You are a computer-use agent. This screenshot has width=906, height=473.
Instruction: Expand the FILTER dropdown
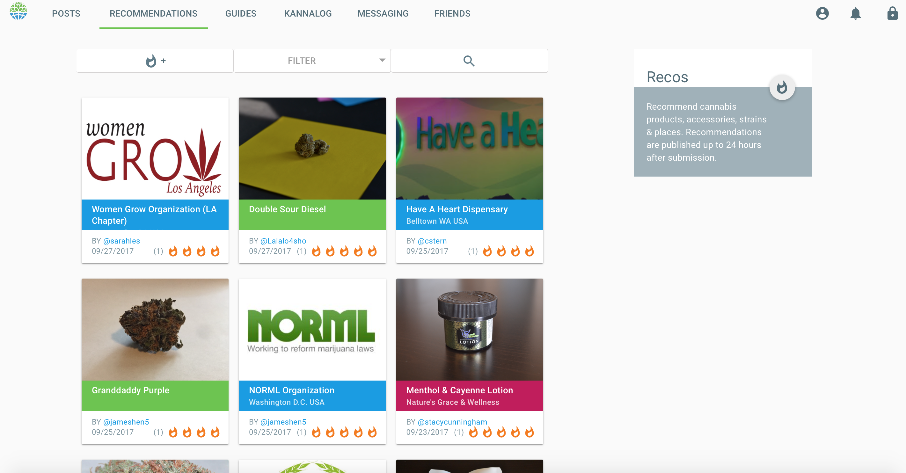pyautogui.click(x=312, y=61)
